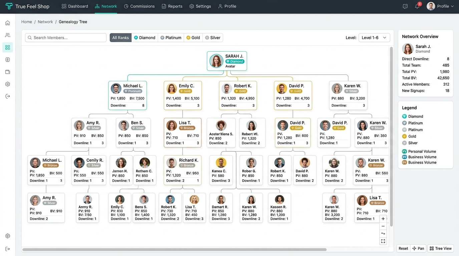Switch to Tree View button
The image size is (459, 256).
pyautogui.click(x=441, y=248)
